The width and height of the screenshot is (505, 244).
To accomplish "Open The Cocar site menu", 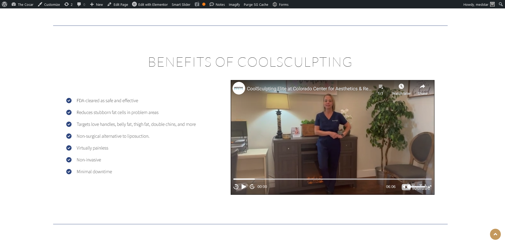I will click(x=22, y=4).
